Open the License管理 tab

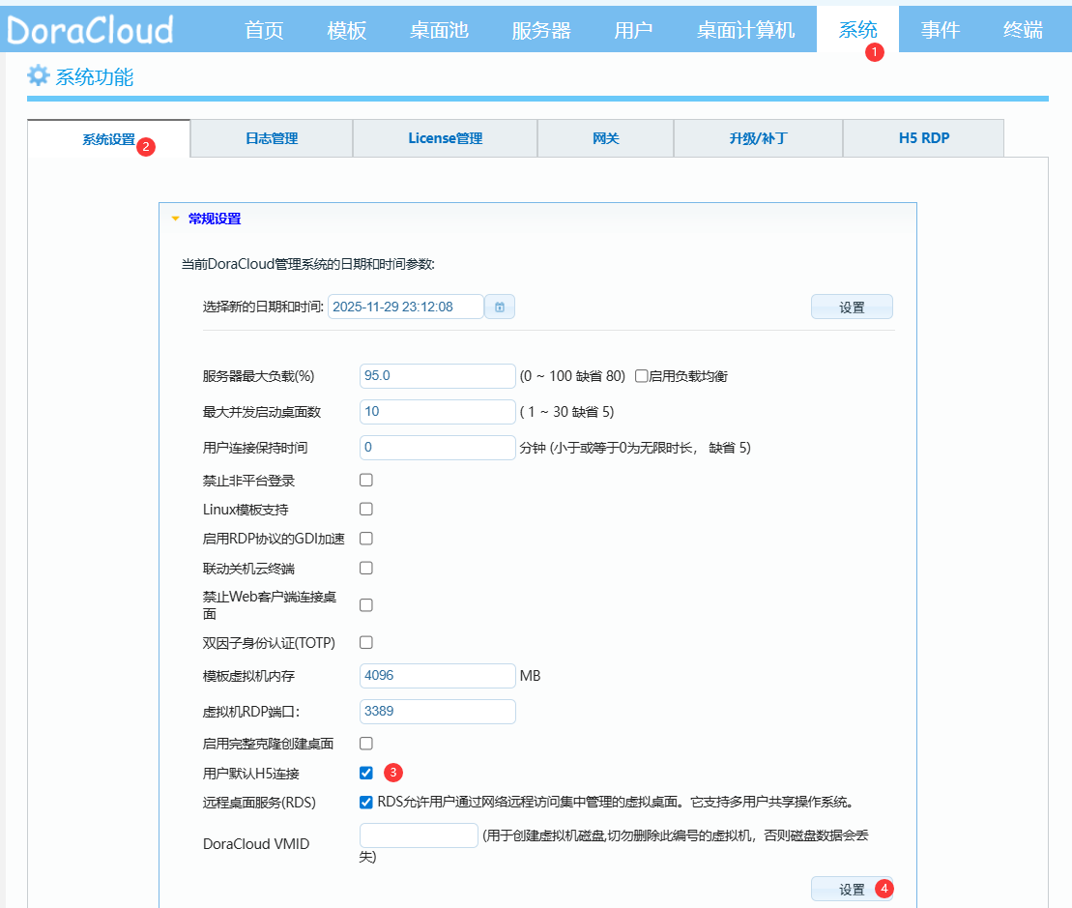[x=445, y=138]
